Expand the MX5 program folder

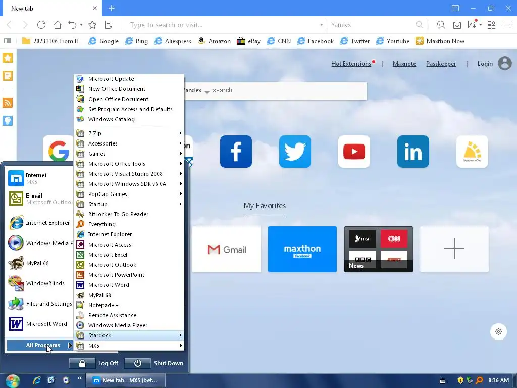pyautogui.click(x=129, y=346)
